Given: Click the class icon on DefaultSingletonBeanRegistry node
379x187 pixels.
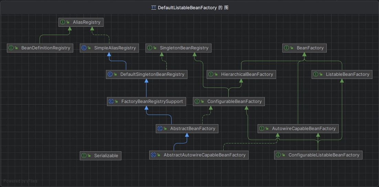Looking at the screenshot, I should tap(110, 74).
